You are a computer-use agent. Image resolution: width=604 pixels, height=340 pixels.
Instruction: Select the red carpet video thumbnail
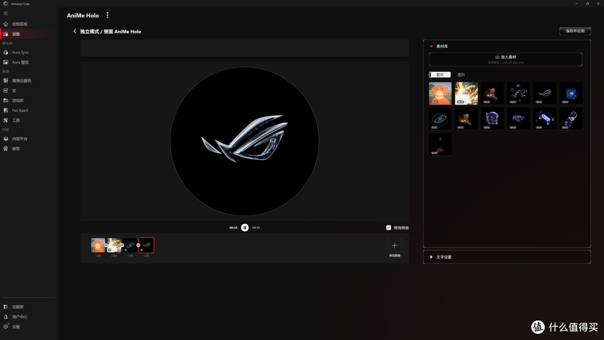point(440,144)
